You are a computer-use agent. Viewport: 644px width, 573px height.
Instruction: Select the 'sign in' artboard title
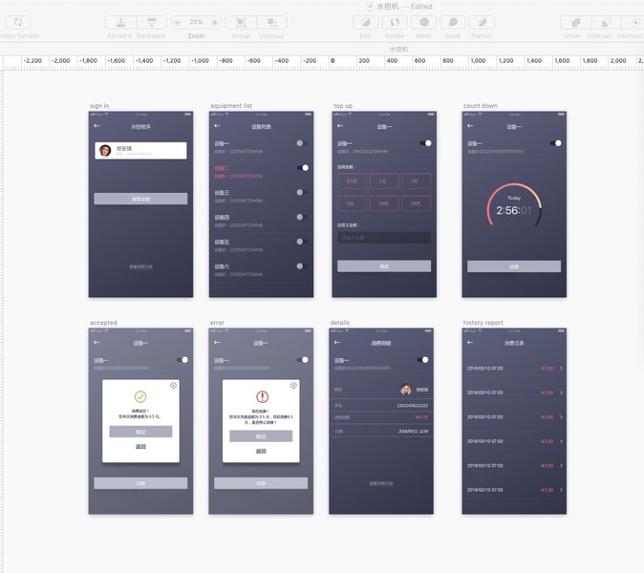point(99,106)
